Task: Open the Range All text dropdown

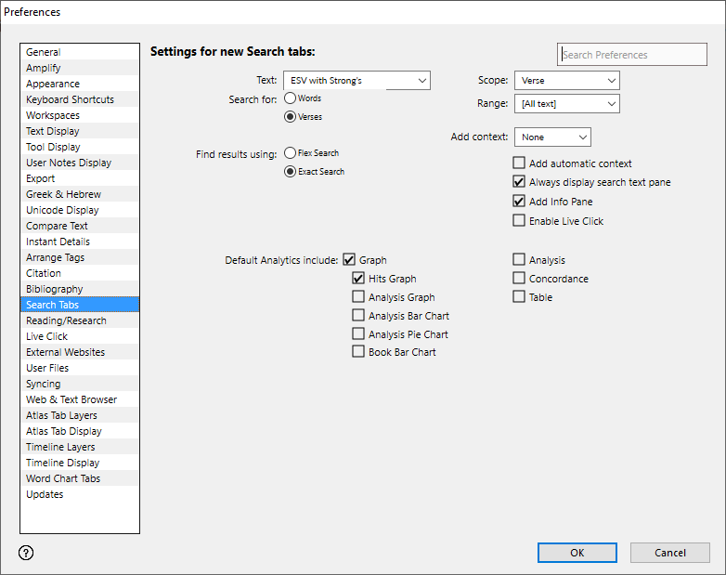Action: point(566,104)
